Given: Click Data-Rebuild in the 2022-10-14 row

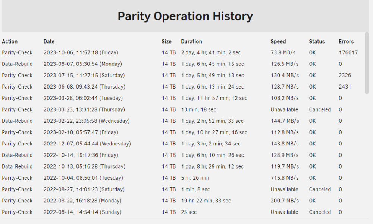Looking at the screenshot, I should point(17,155).
